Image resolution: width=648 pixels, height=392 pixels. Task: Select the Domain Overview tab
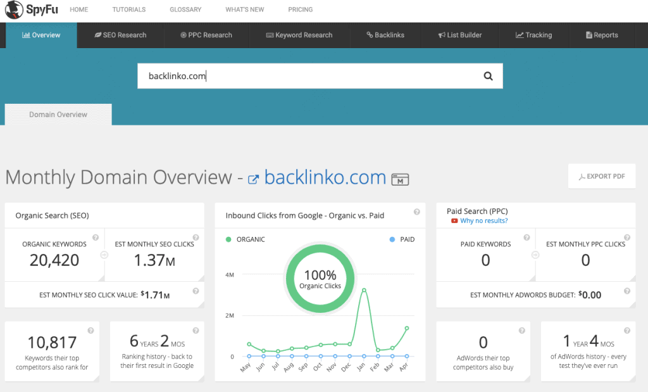click(58, 115)
